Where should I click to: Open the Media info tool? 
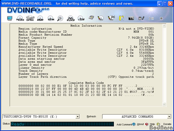(20, 18)
